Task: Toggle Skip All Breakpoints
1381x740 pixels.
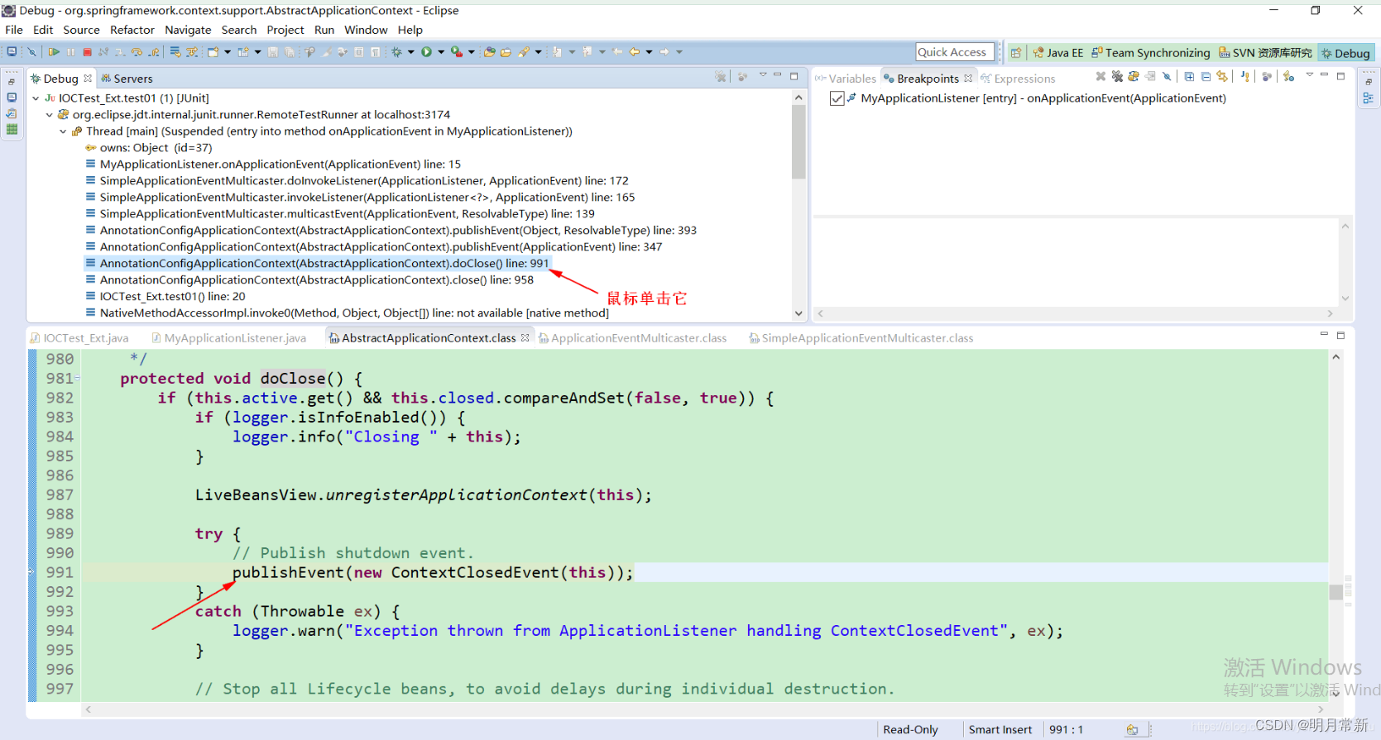Action: [x=1167, y=76]
